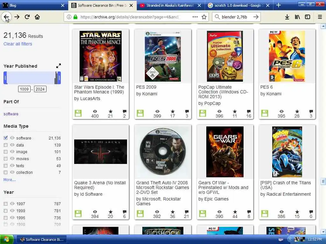The height and width of the screenshot is (244, 326).
Task: Toggle eye icon next to data
Action: 12,145
